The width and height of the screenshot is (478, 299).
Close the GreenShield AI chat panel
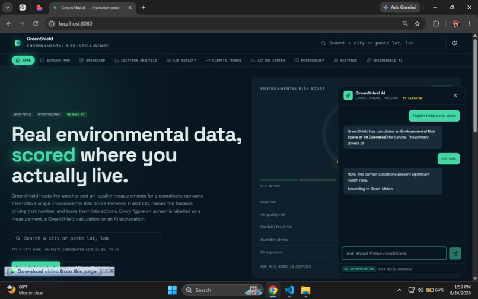tap(455, 96)
